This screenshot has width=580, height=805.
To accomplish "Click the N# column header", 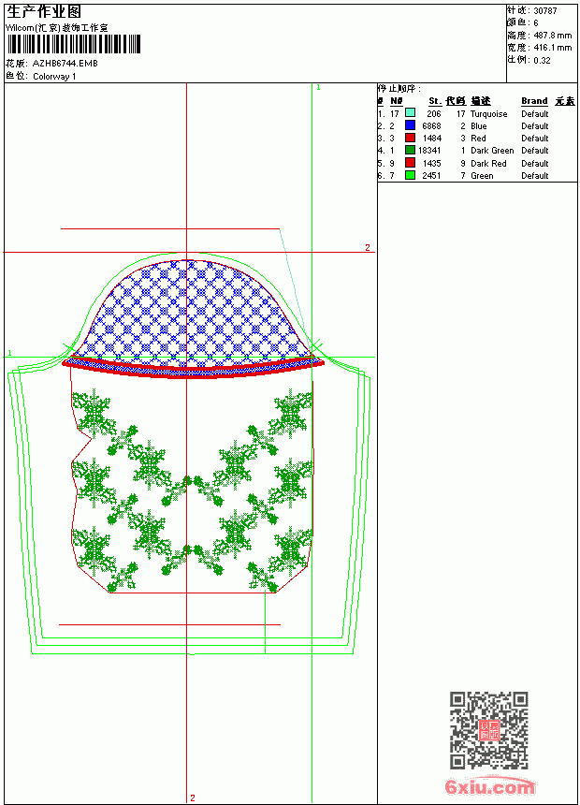I will pyautogui.click(x=396, y=101).
